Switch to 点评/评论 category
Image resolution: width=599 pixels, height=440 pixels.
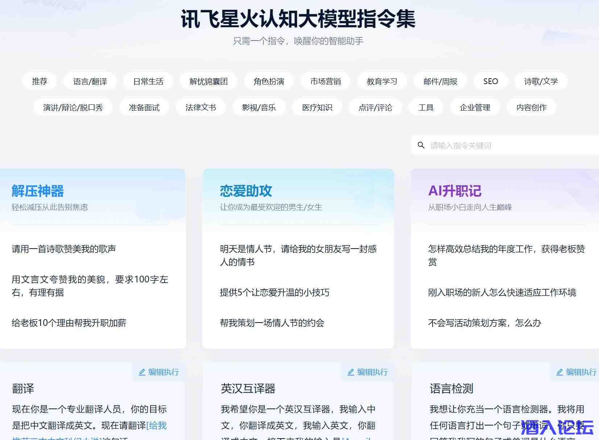(x=375, y=107)
